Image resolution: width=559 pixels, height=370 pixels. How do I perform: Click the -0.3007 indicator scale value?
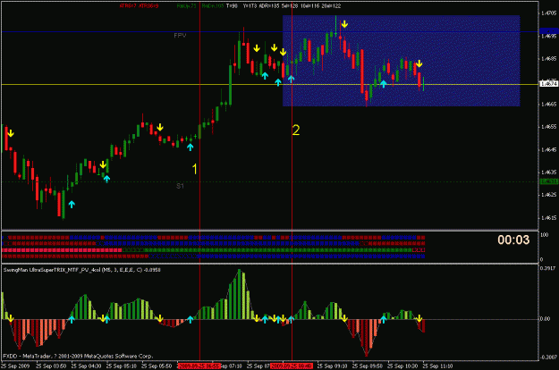point(548,357)
